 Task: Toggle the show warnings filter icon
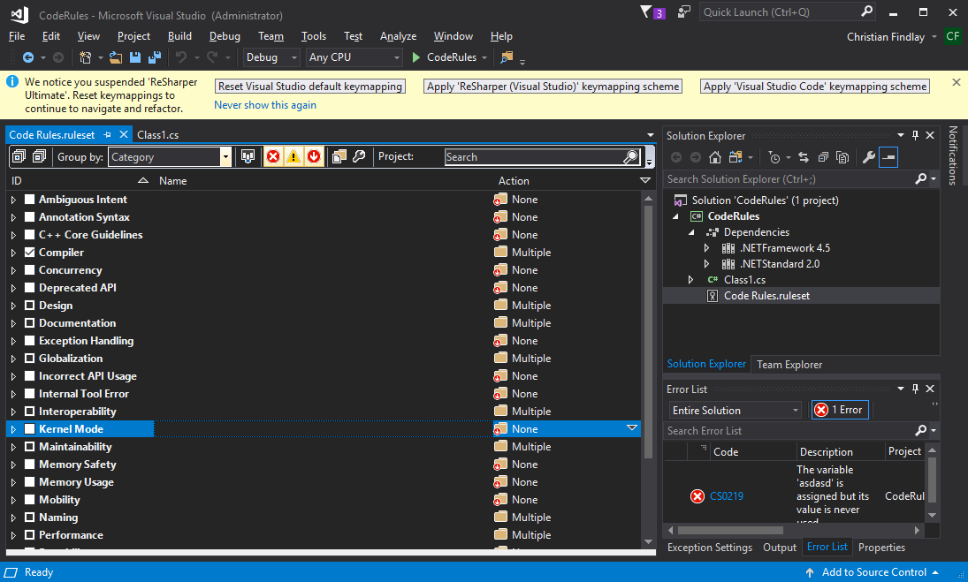(x=293, y=156)
